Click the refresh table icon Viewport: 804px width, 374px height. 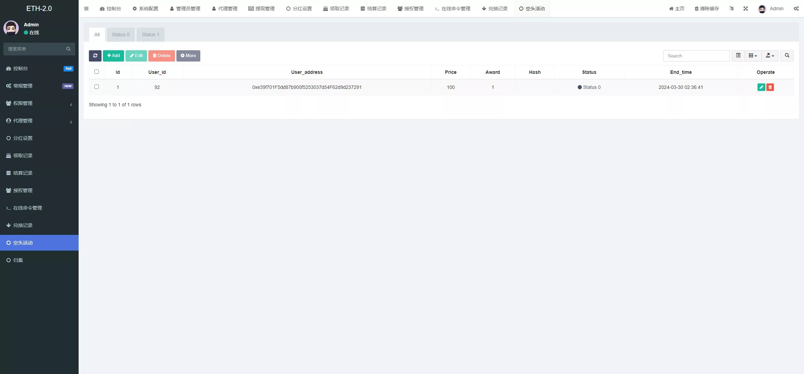[95, 56]
